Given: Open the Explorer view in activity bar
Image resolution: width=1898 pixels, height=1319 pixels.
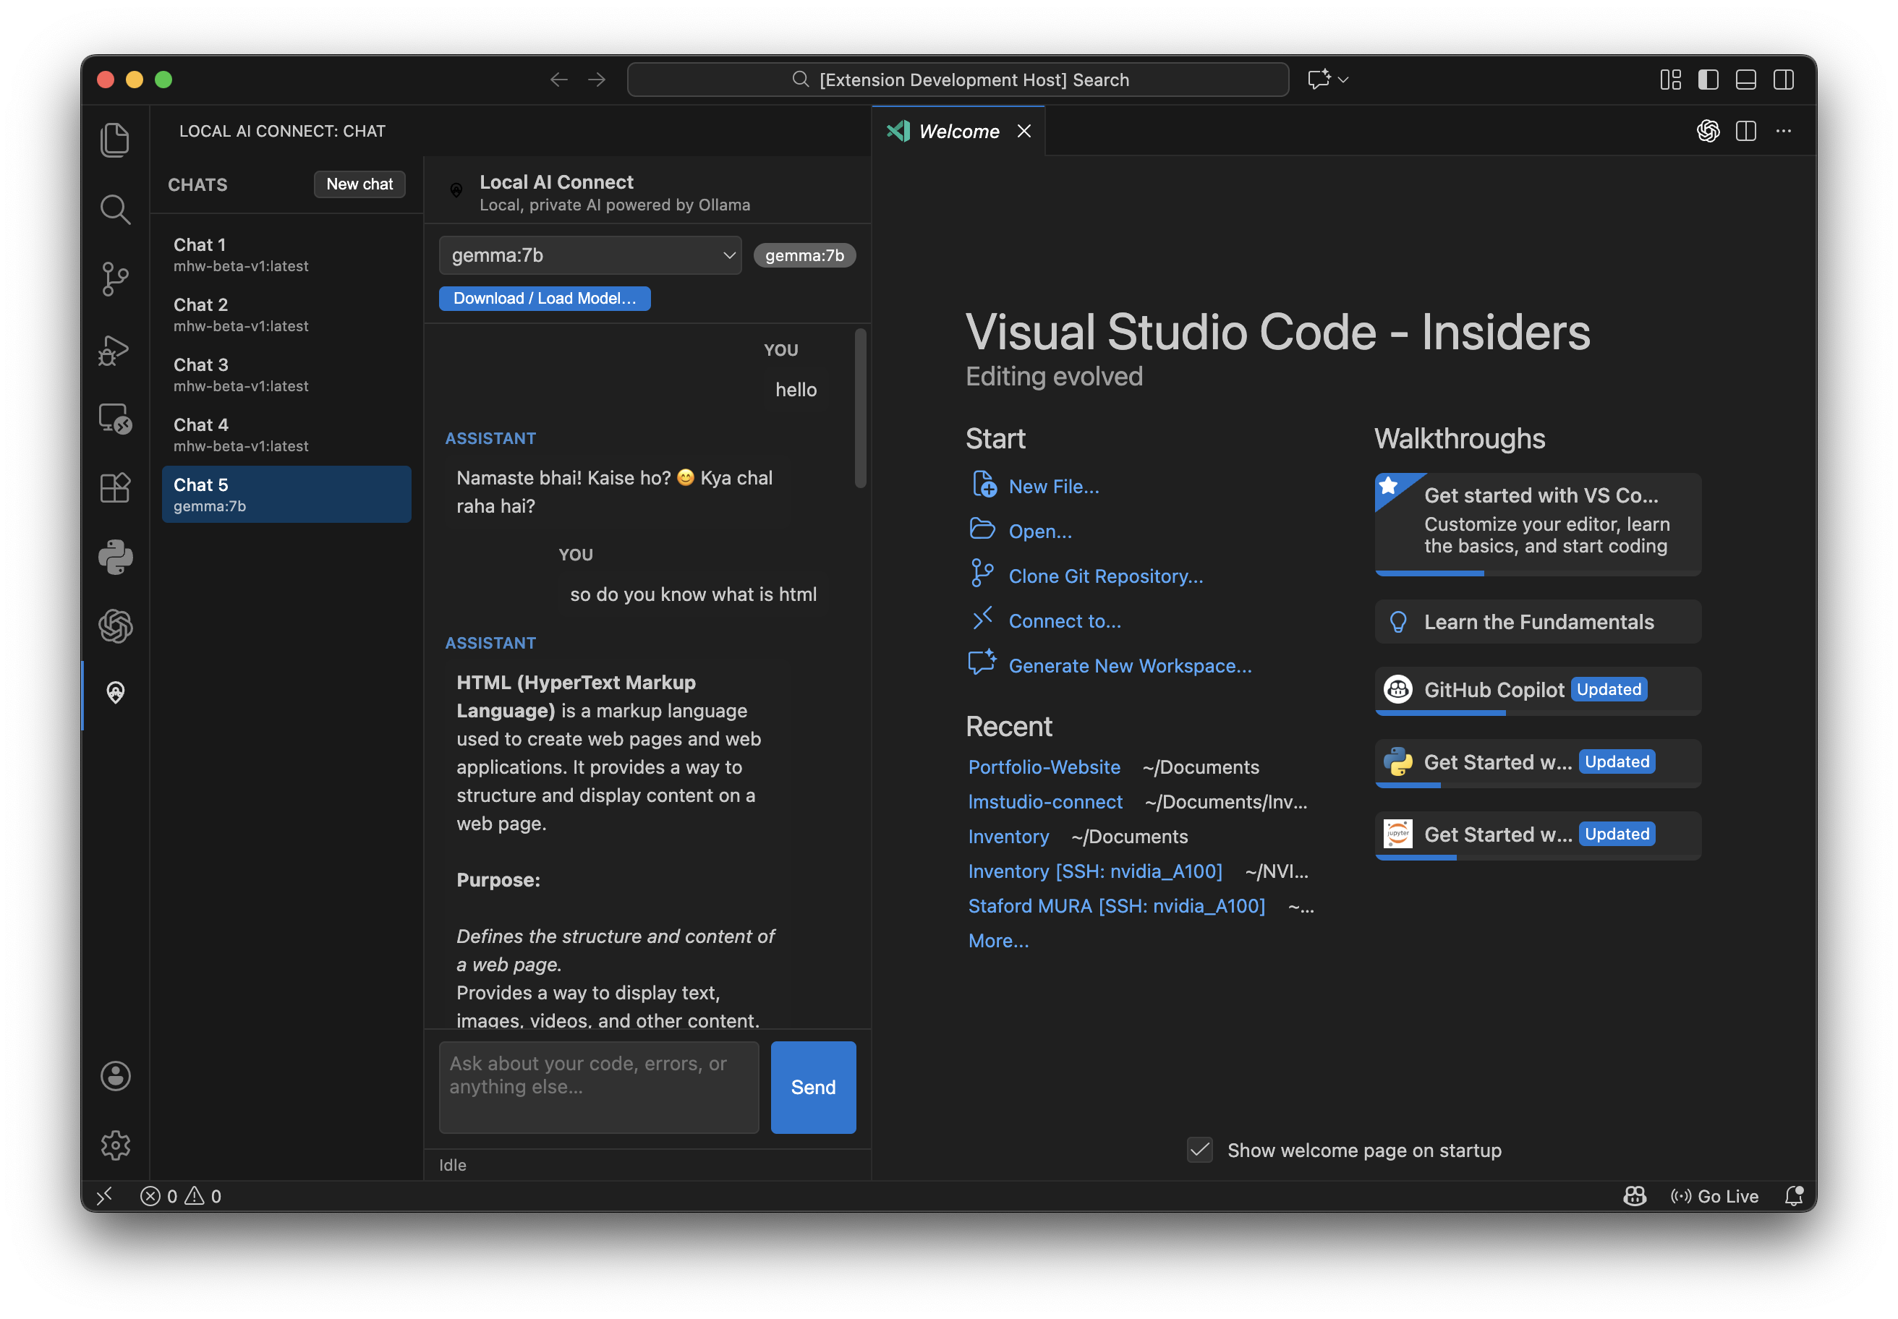Looking at the screenshot, I should pyautogui.click(x=115, y=140).
